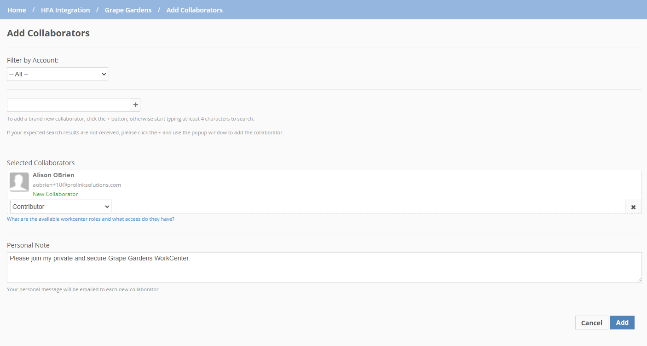This screenshot has height=346, width=647.
Task: Open HFA Integration from the breadcrumb
Action: [65, 10]
